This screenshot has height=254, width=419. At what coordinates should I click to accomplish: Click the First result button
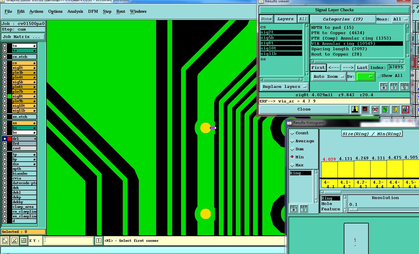[318, 68]
